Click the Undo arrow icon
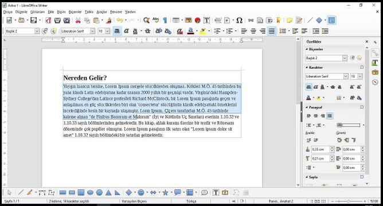The height and width of the screenshot is (206, 383). 120,20
